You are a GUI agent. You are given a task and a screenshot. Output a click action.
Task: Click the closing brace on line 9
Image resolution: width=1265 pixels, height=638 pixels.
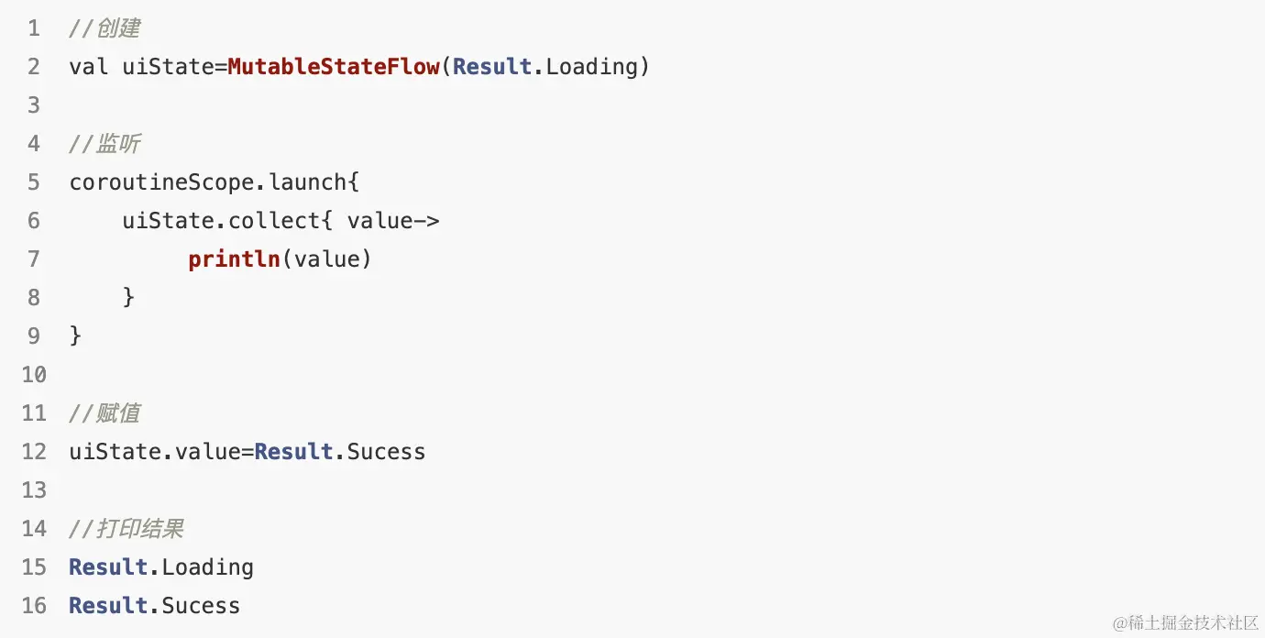pos(75,335)
